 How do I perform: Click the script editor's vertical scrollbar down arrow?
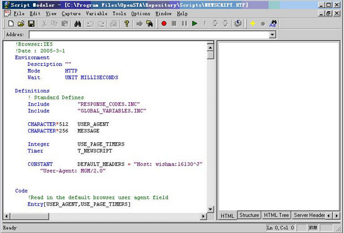tap(210, 207)
